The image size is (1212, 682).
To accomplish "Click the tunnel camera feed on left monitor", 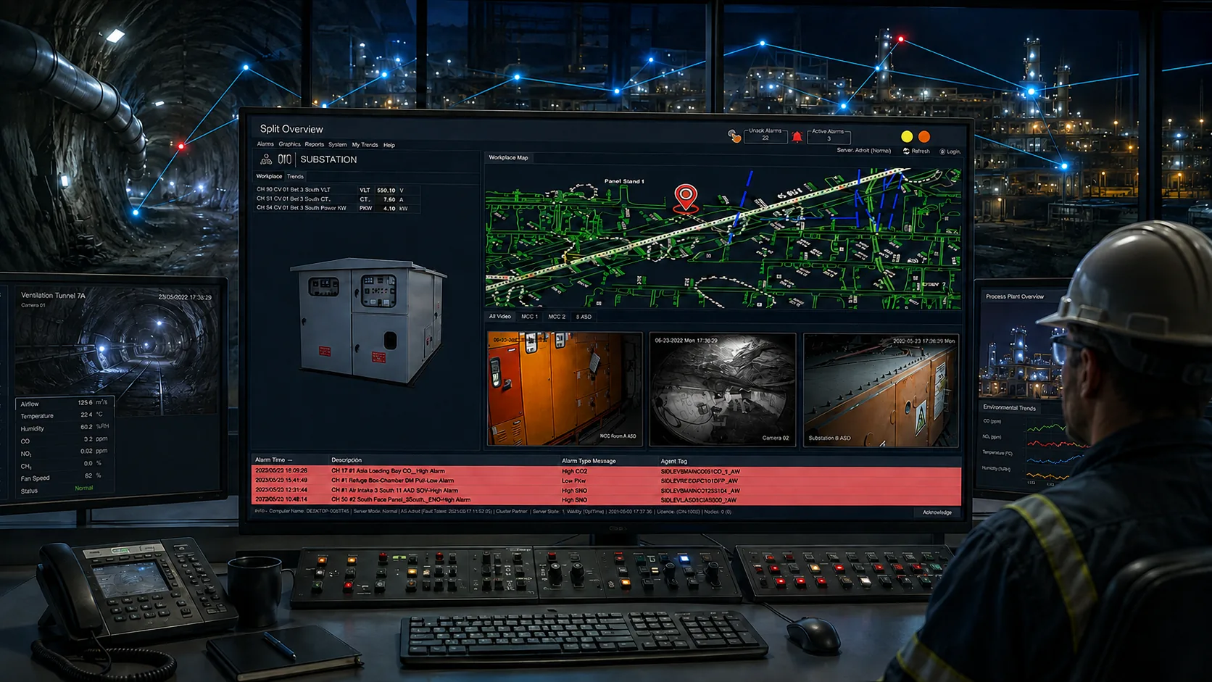I will [115, 352].
